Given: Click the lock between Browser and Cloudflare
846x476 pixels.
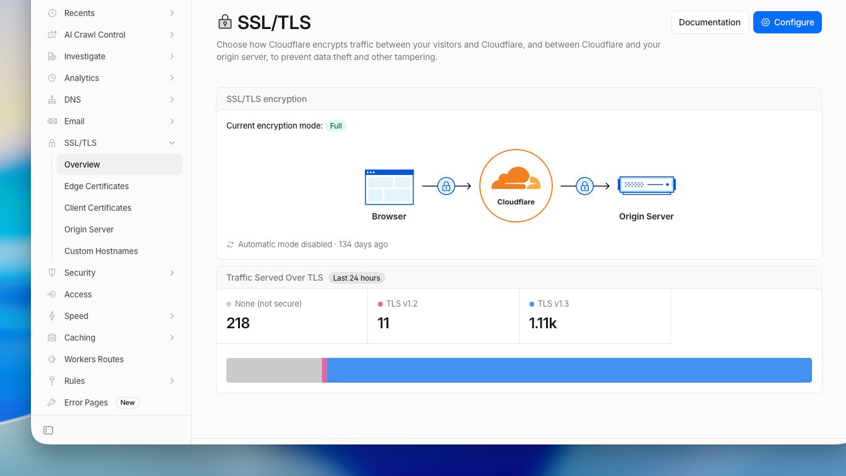Looking at the screenshot, I should tap(446, 186).
